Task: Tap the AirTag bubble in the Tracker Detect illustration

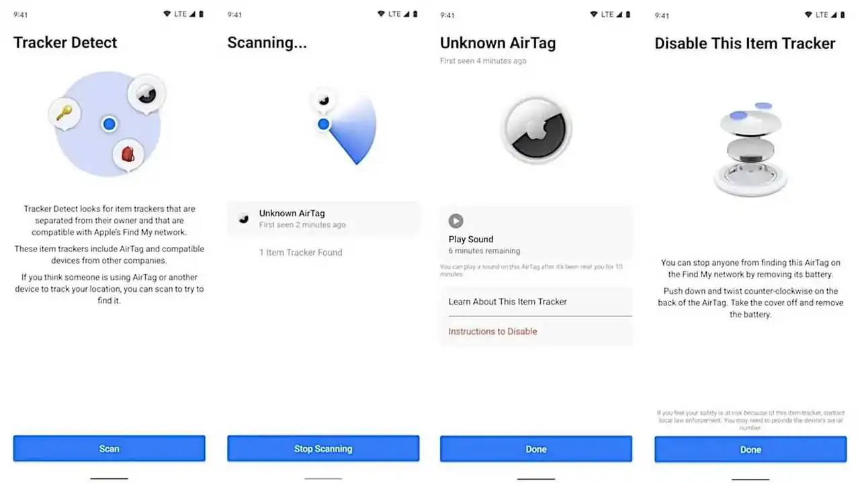Action: click(x=146, y=94)
